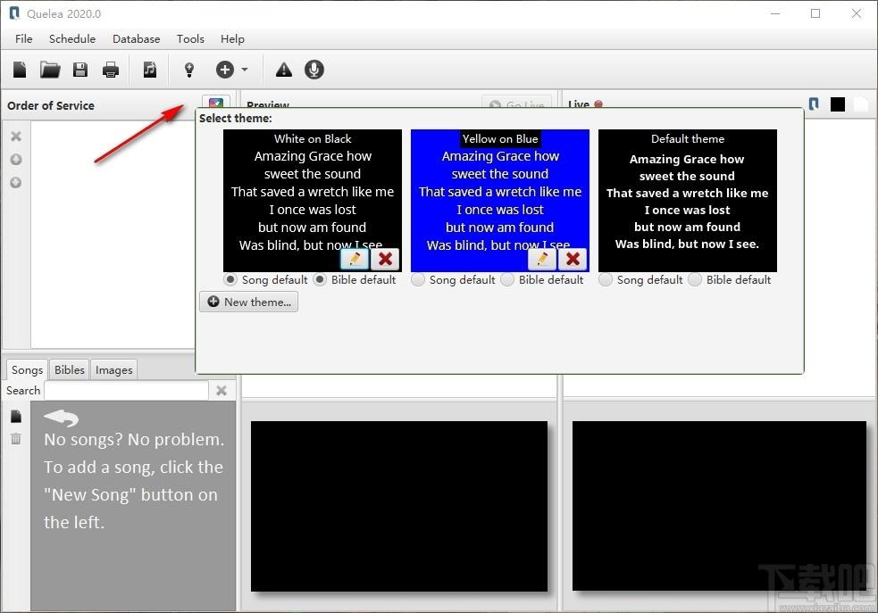Click the New schedule toolbar icon

20,70
